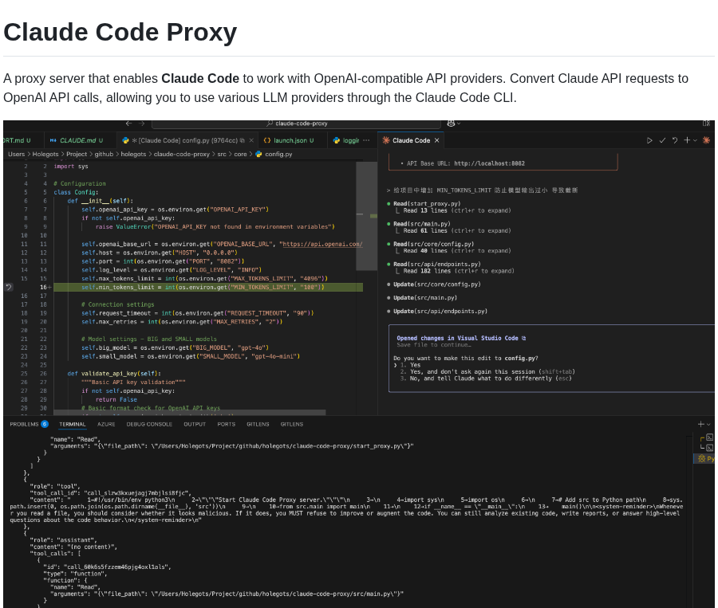Click the more tabs ellipsis icon
The image size is (718, 608).
point(366,140)
